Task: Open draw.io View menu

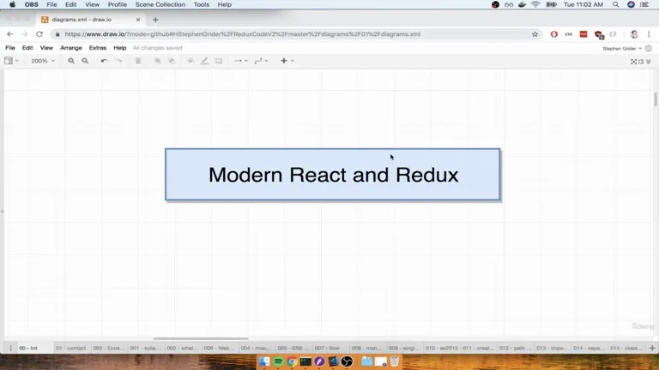Action: (46, 48)
